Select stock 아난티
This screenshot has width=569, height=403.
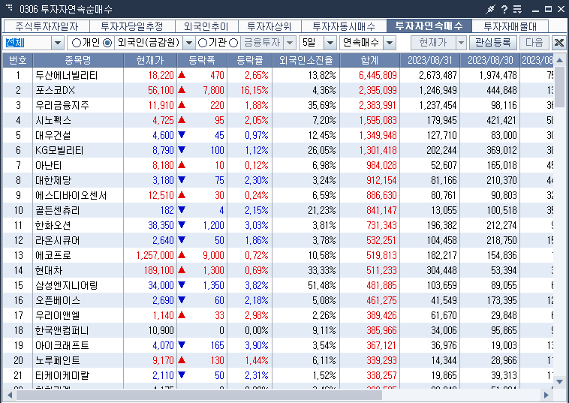click(x=49, y=165)
